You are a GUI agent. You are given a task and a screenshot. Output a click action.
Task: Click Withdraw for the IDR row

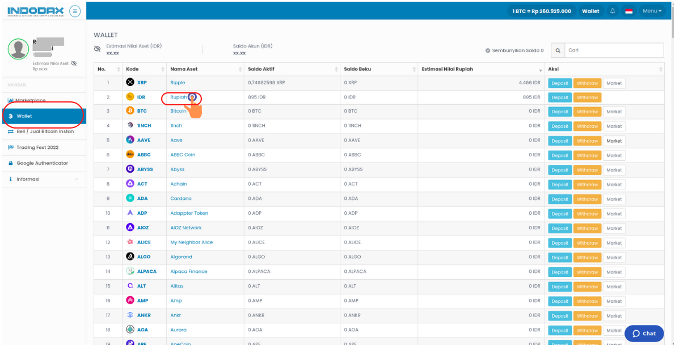[587, 97]
